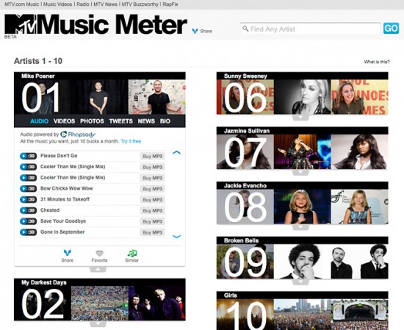404x330 pixels.
Task: Open the NEWS tab
Action: coord(146,121)
